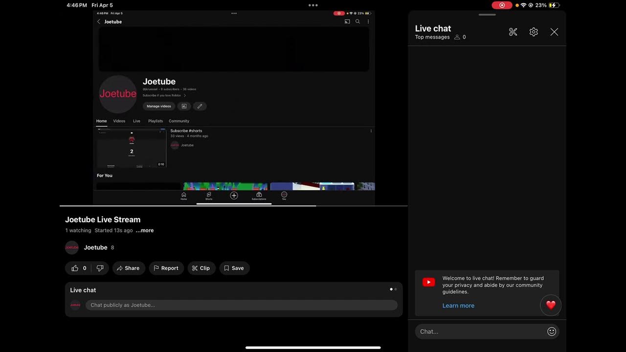This screenshot has height=352, width=626.
Task: Expand description with ...more
Action: pyautogui.click(x=145, y=230)
